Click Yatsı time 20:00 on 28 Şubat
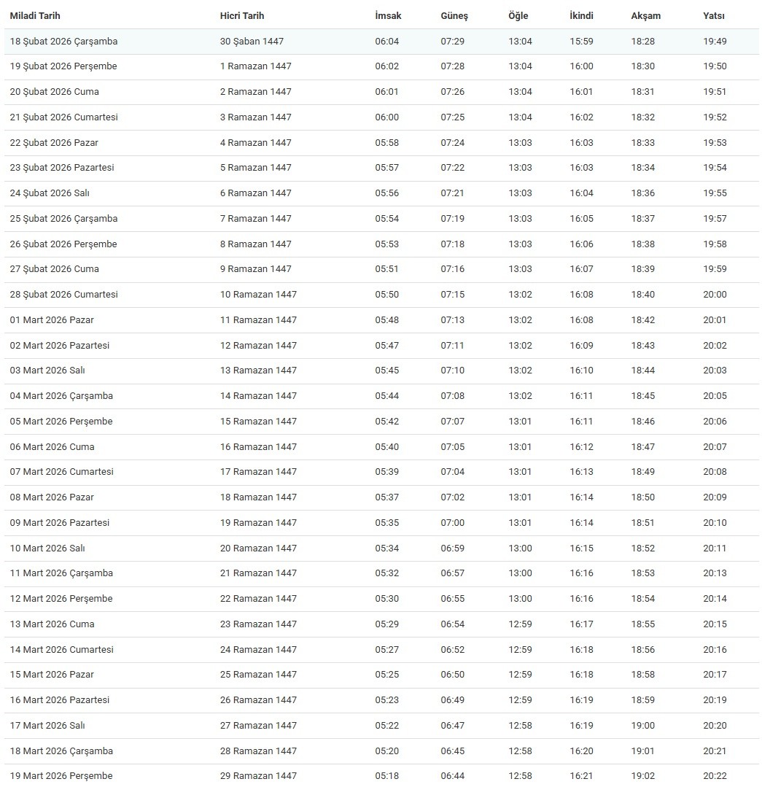762x787 pixels. pyautogui.click(x=715, y=295)
